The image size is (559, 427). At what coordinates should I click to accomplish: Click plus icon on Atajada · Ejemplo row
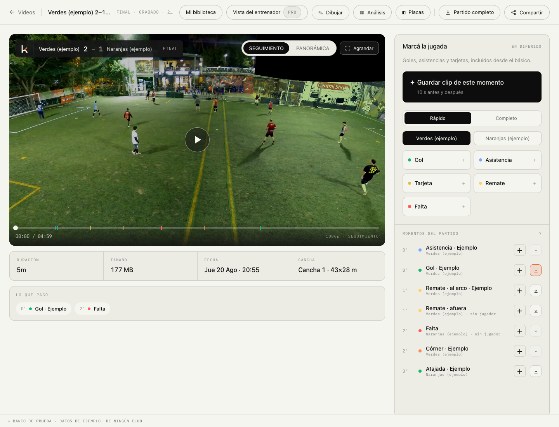pos(520,371)
